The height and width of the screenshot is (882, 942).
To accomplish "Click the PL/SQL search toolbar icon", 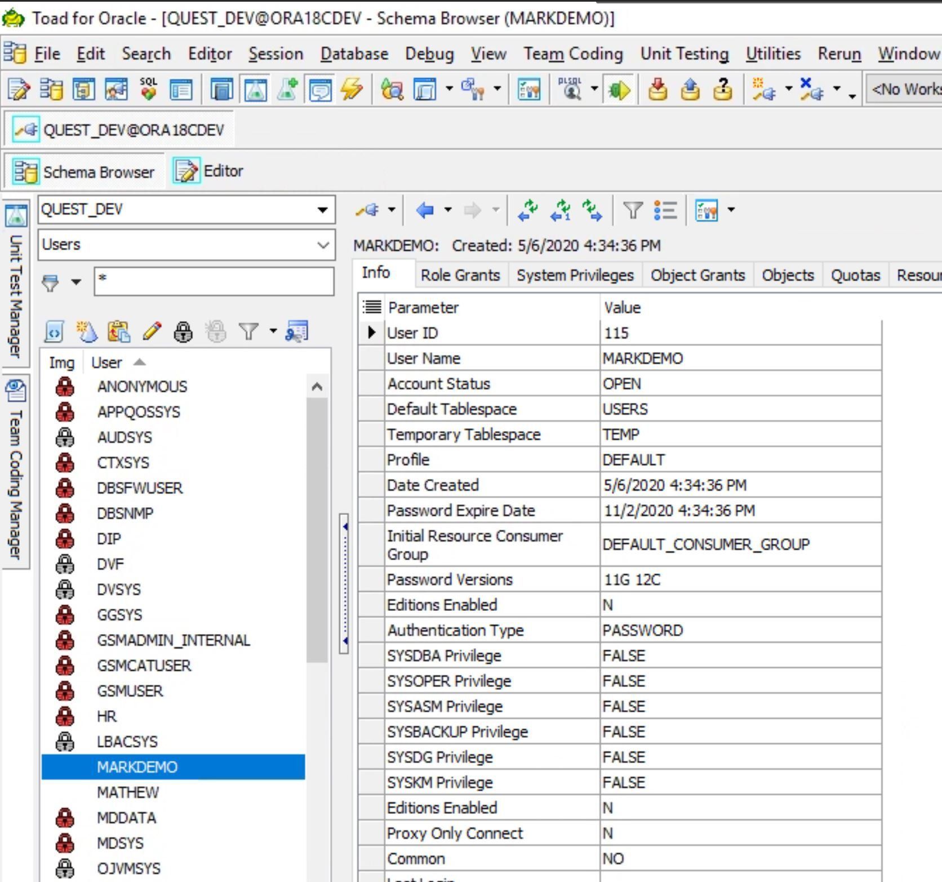I will (571, 90).
